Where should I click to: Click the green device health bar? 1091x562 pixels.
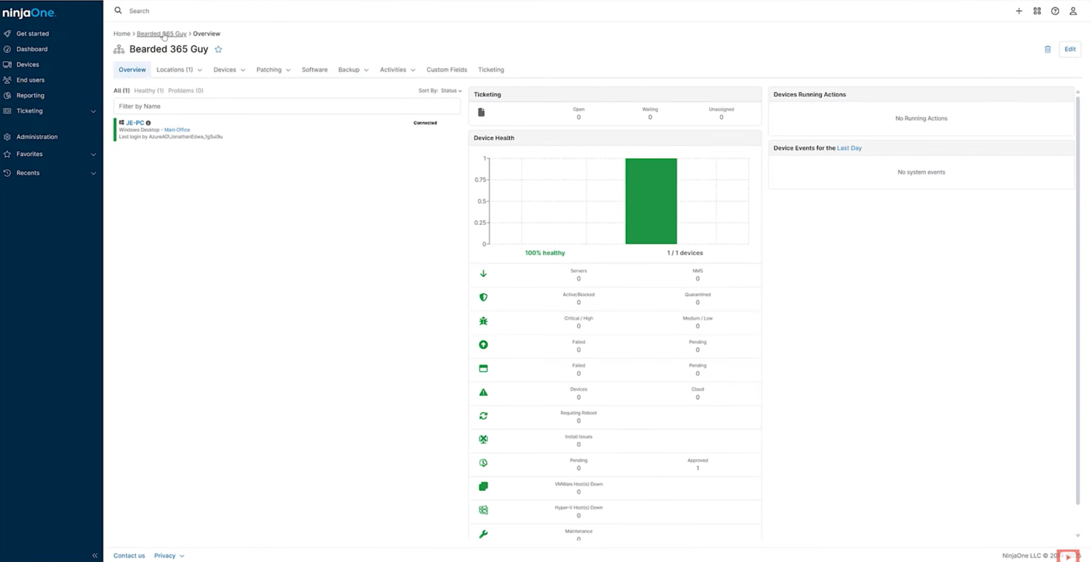pyautogui.click(x=651, y=201)
